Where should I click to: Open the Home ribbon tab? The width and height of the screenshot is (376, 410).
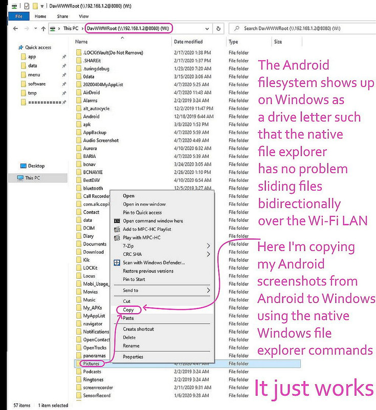[40, 16]
